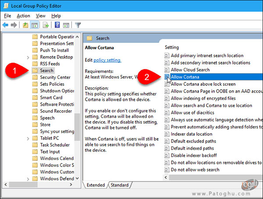Click the Forward arrow toolbar button
Screen dimensions: 263x199
pos(14,25)
